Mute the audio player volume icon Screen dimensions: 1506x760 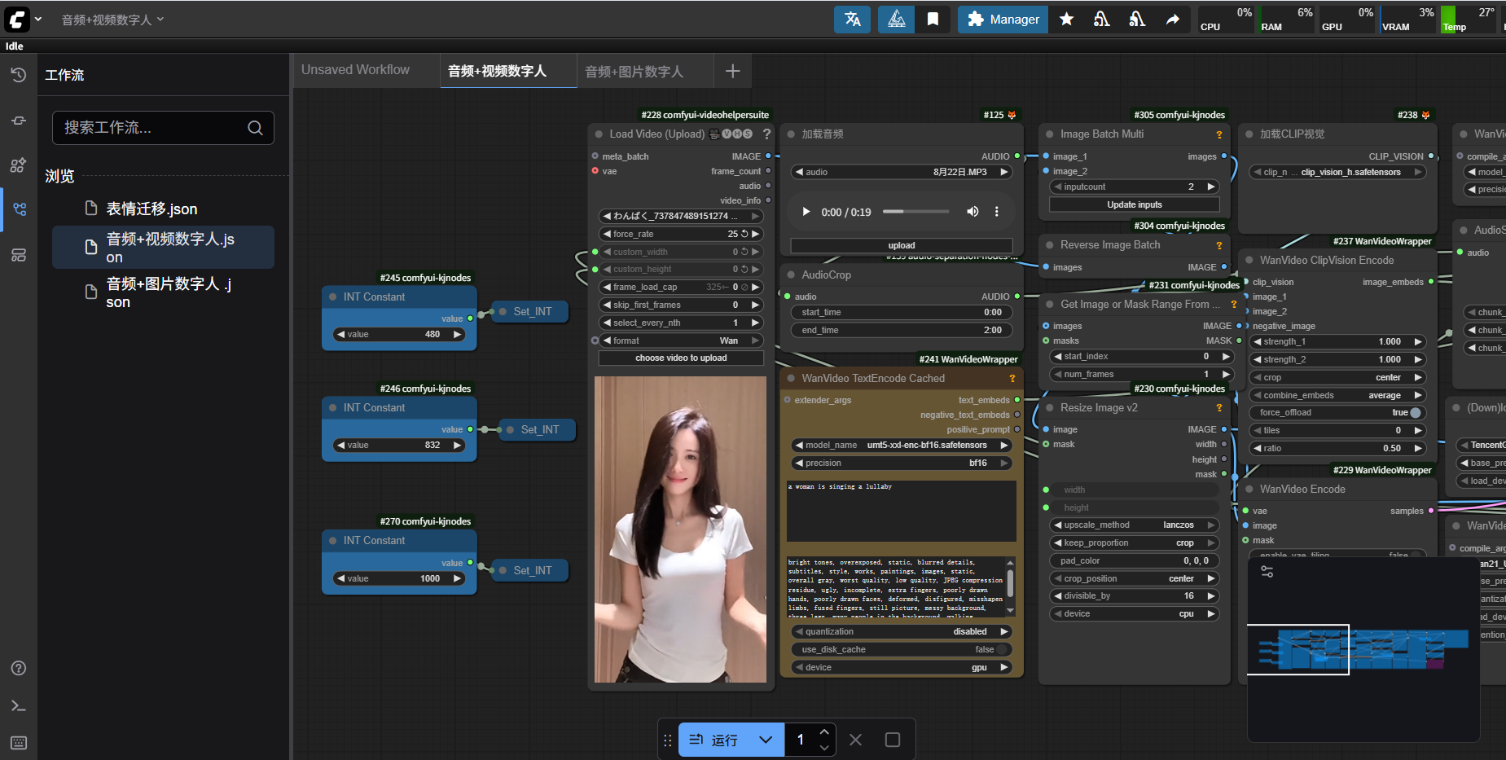click(973, 212)
